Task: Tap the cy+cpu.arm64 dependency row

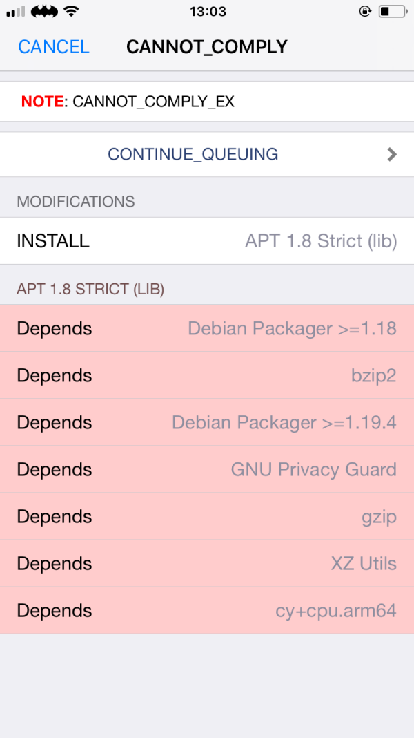Action: pos(207,610)
